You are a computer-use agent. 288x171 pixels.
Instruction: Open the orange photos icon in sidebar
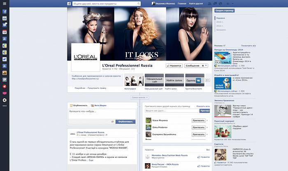click(x=5, y=73)
